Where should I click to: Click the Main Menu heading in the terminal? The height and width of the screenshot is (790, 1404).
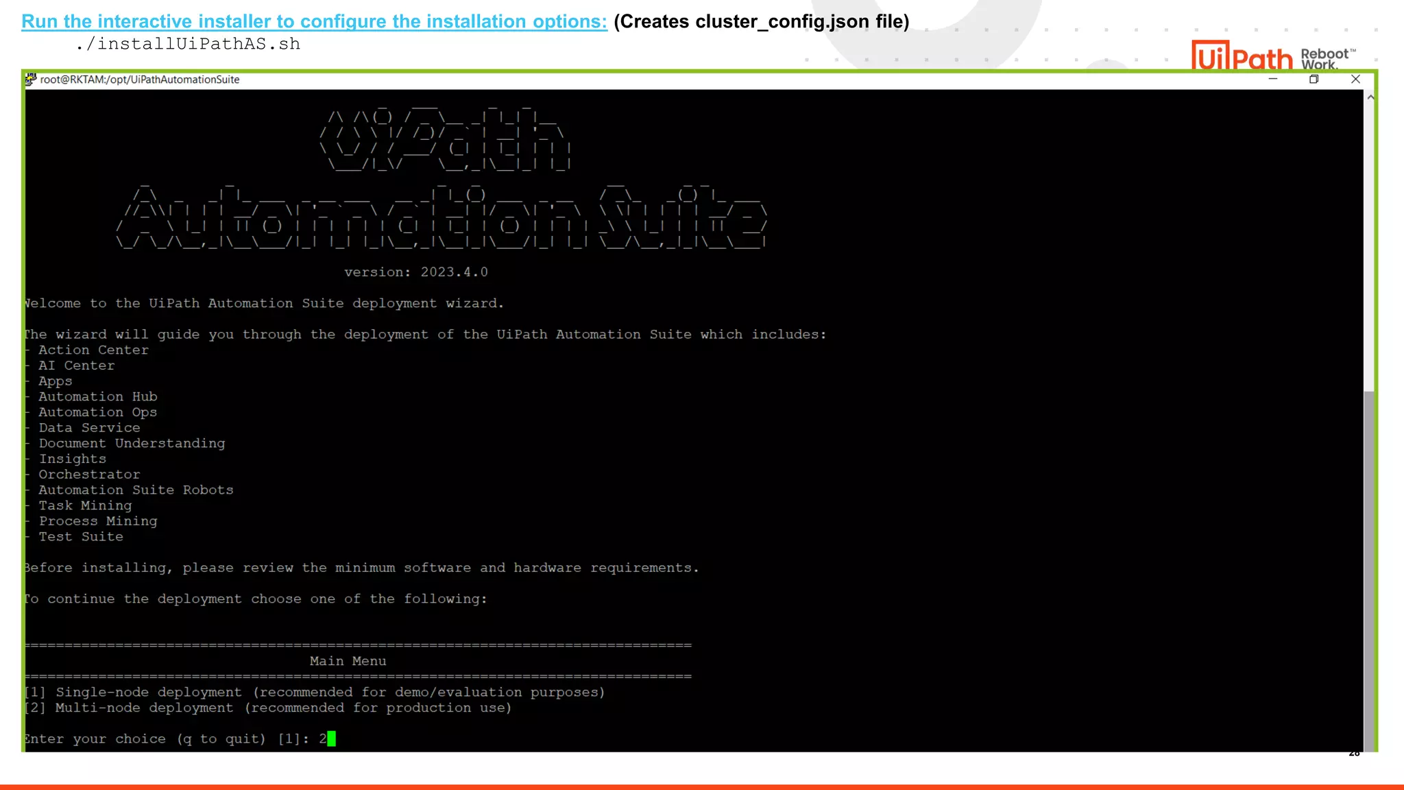348,661
